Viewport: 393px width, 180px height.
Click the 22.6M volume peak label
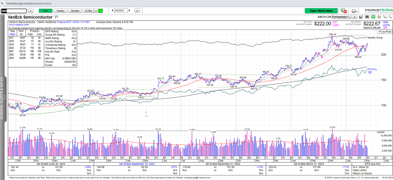(x=332, y=127)
